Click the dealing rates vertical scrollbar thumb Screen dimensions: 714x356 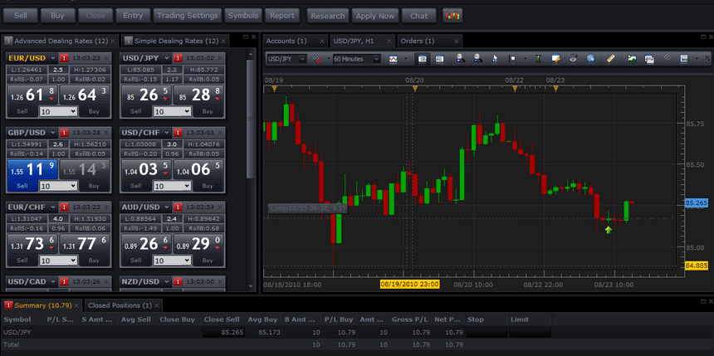(250, 119)
